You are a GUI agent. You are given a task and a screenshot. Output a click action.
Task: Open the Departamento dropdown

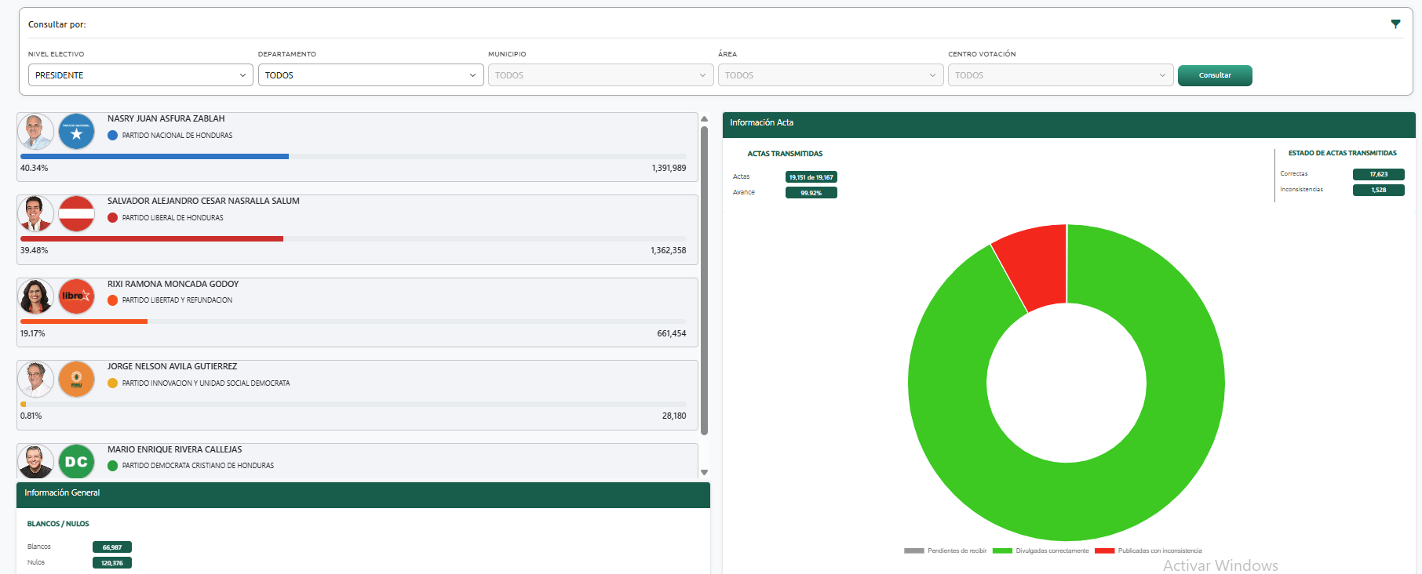coord(370,75)
